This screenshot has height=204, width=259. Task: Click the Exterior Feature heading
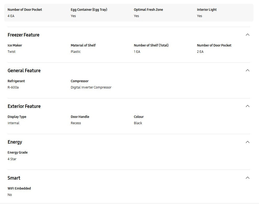(24, 106)
